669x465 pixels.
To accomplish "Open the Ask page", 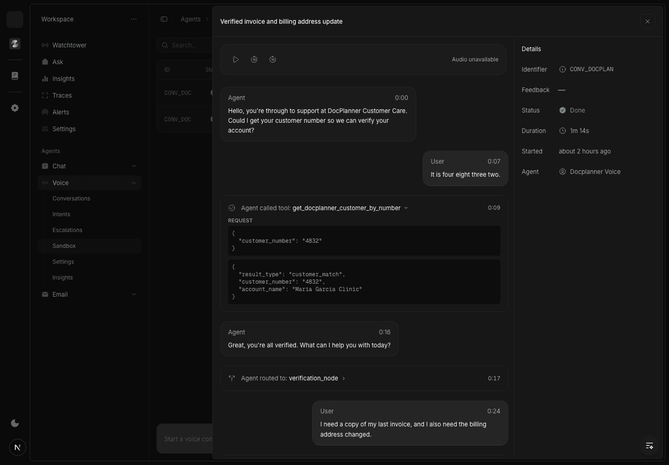I will pyautogui.click(x=89, y=62).
